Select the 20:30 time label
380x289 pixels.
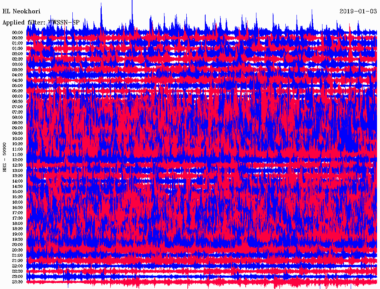17,250
